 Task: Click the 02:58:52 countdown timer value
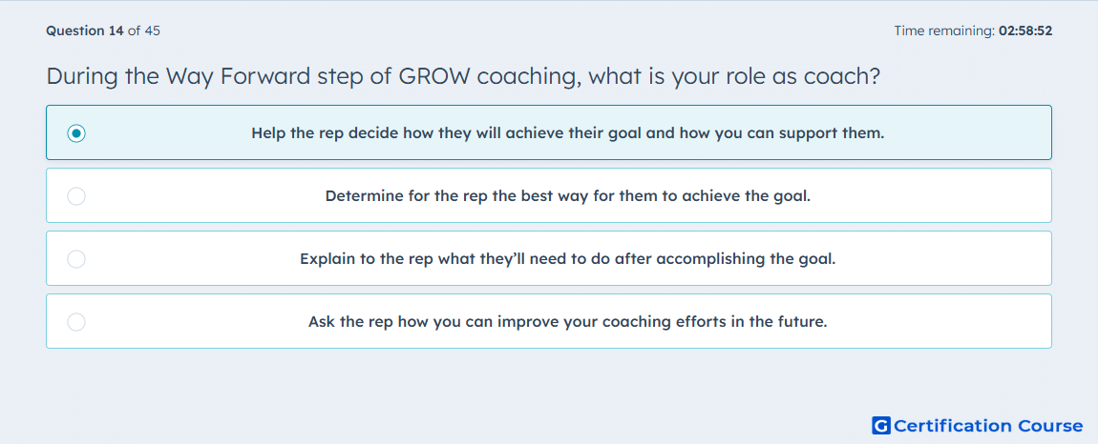[1025, 30]
